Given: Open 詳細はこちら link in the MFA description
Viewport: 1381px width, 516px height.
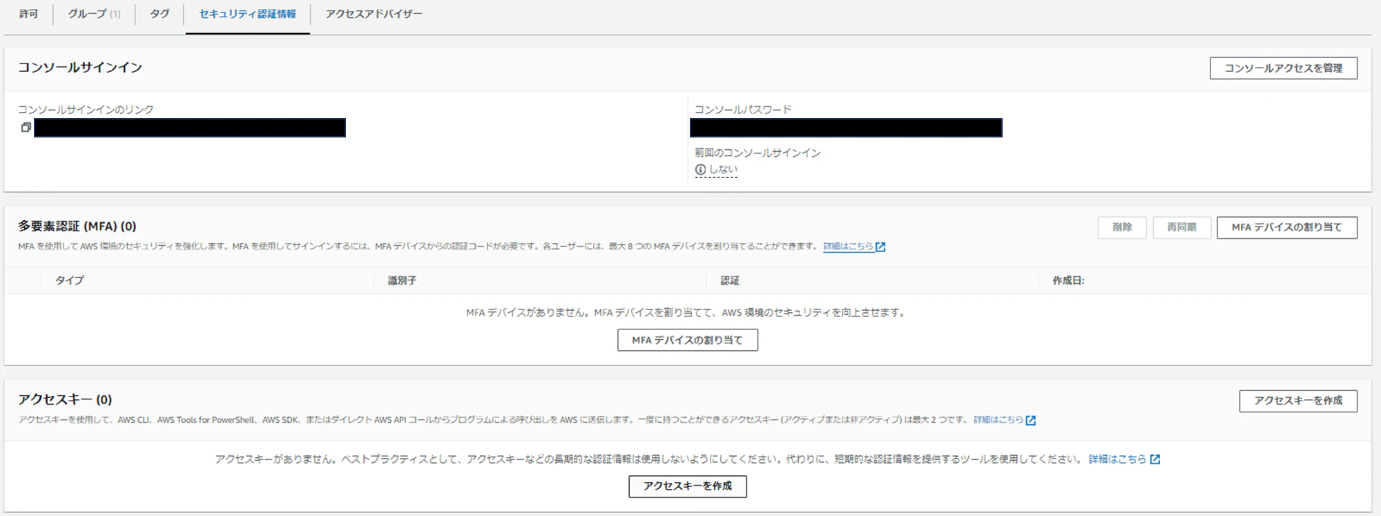Looking at the screenshot, I should [854, 247].
